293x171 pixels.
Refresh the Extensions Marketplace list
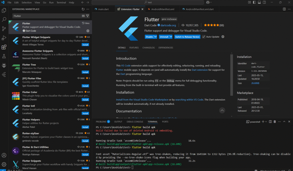[83, 9]
